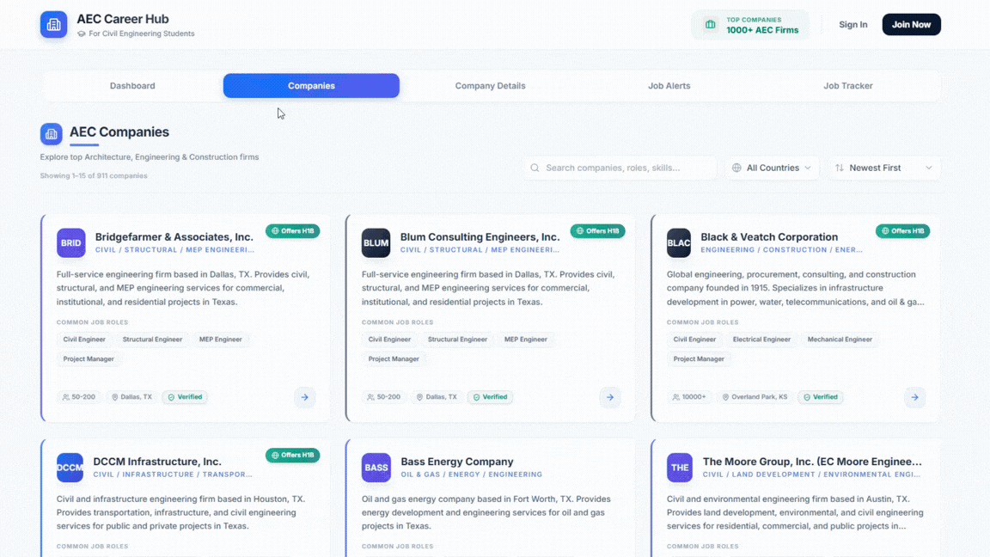Click the AEC Companies heading building icon
990x557 pixels.
[x=52, y=134]
